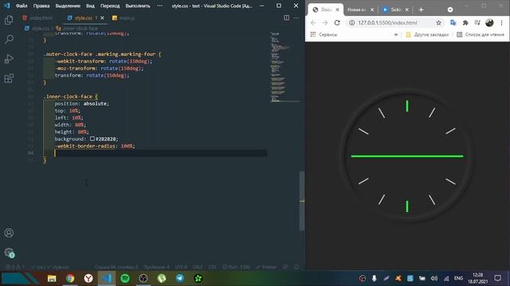Close the first Chrome tab

(x=337, y=10)
